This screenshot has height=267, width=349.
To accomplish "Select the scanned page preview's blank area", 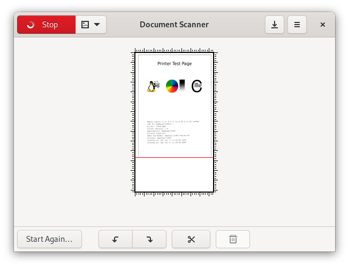I will (x=174, y=174).
